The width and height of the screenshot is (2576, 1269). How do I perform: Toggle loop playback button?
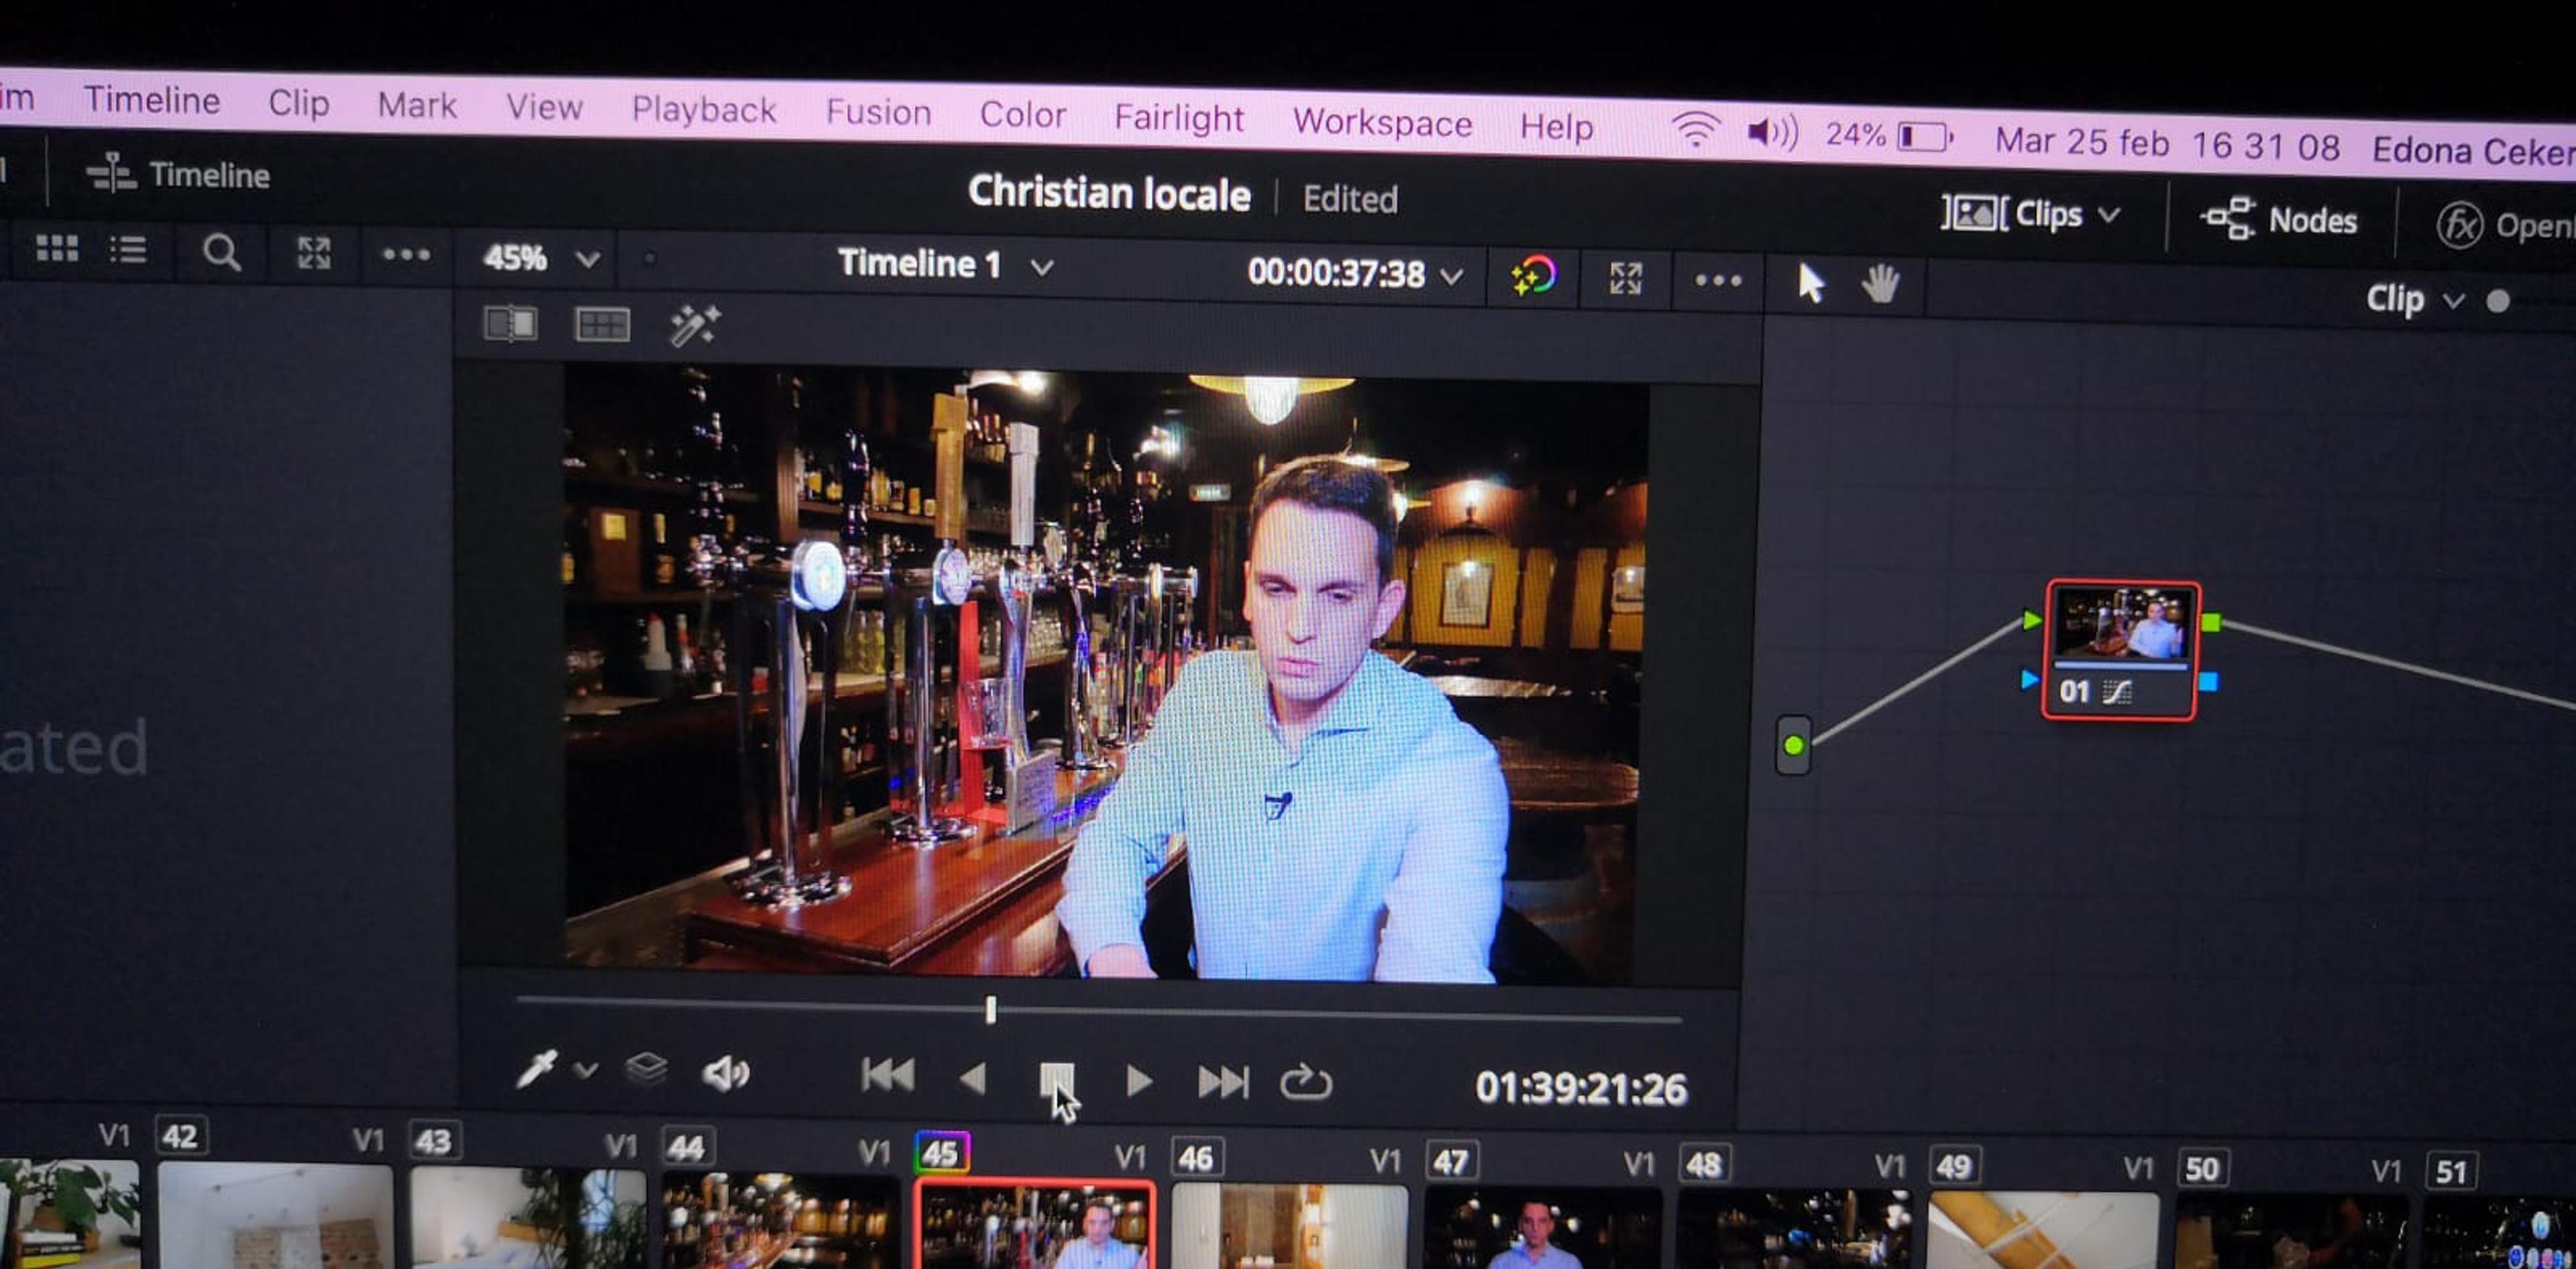pyautogui.click(x=1305, y=1083)
